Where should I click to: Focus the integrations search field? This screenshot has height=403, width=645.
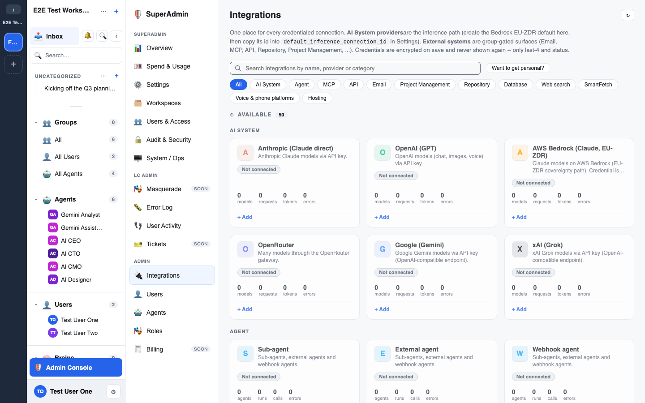(355, 69)
